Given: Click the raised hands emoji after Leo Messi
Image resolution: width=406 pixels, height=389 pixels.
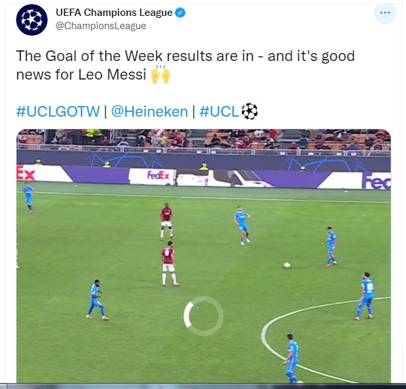Looking at the screenshot, I should [x=161, y=74].
